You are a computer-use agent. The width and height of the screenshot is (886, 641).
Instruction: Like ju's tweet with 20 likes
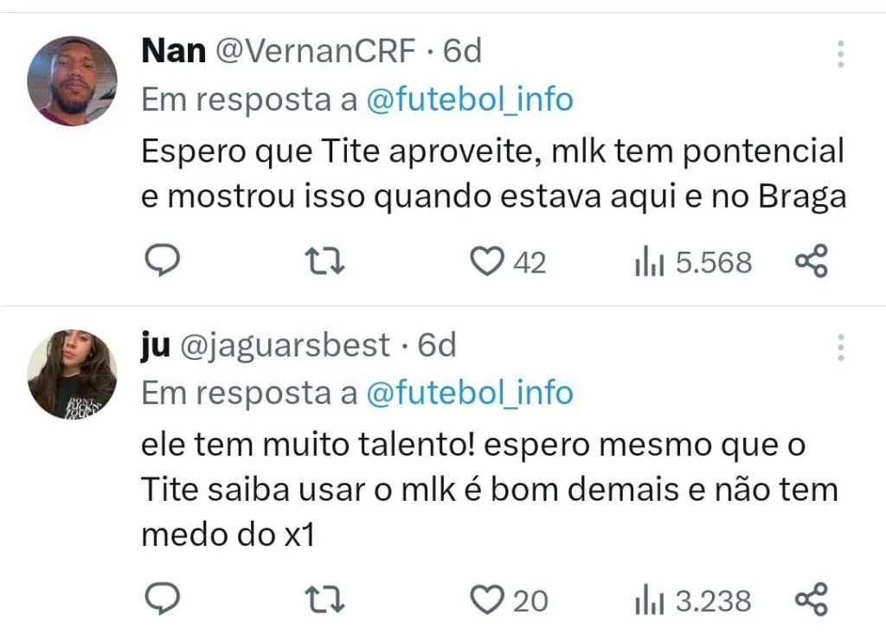487,599
